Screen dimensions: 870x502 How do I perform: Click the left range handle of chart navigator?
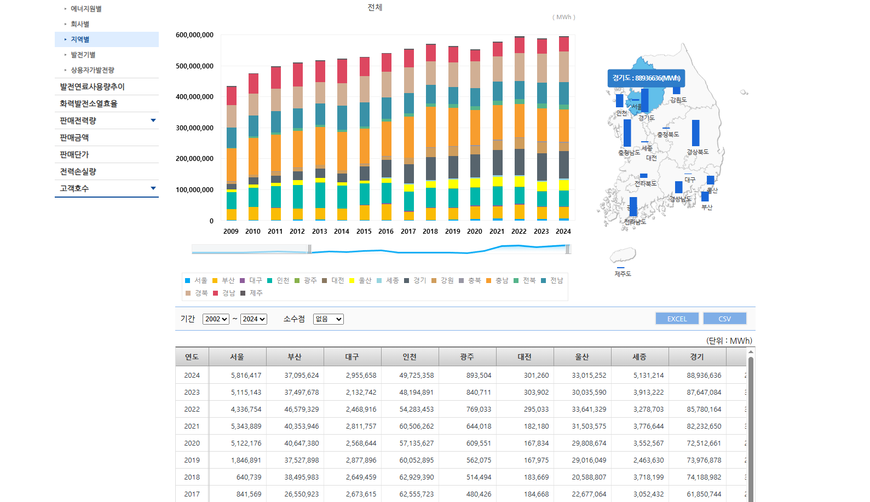[309, 250]
